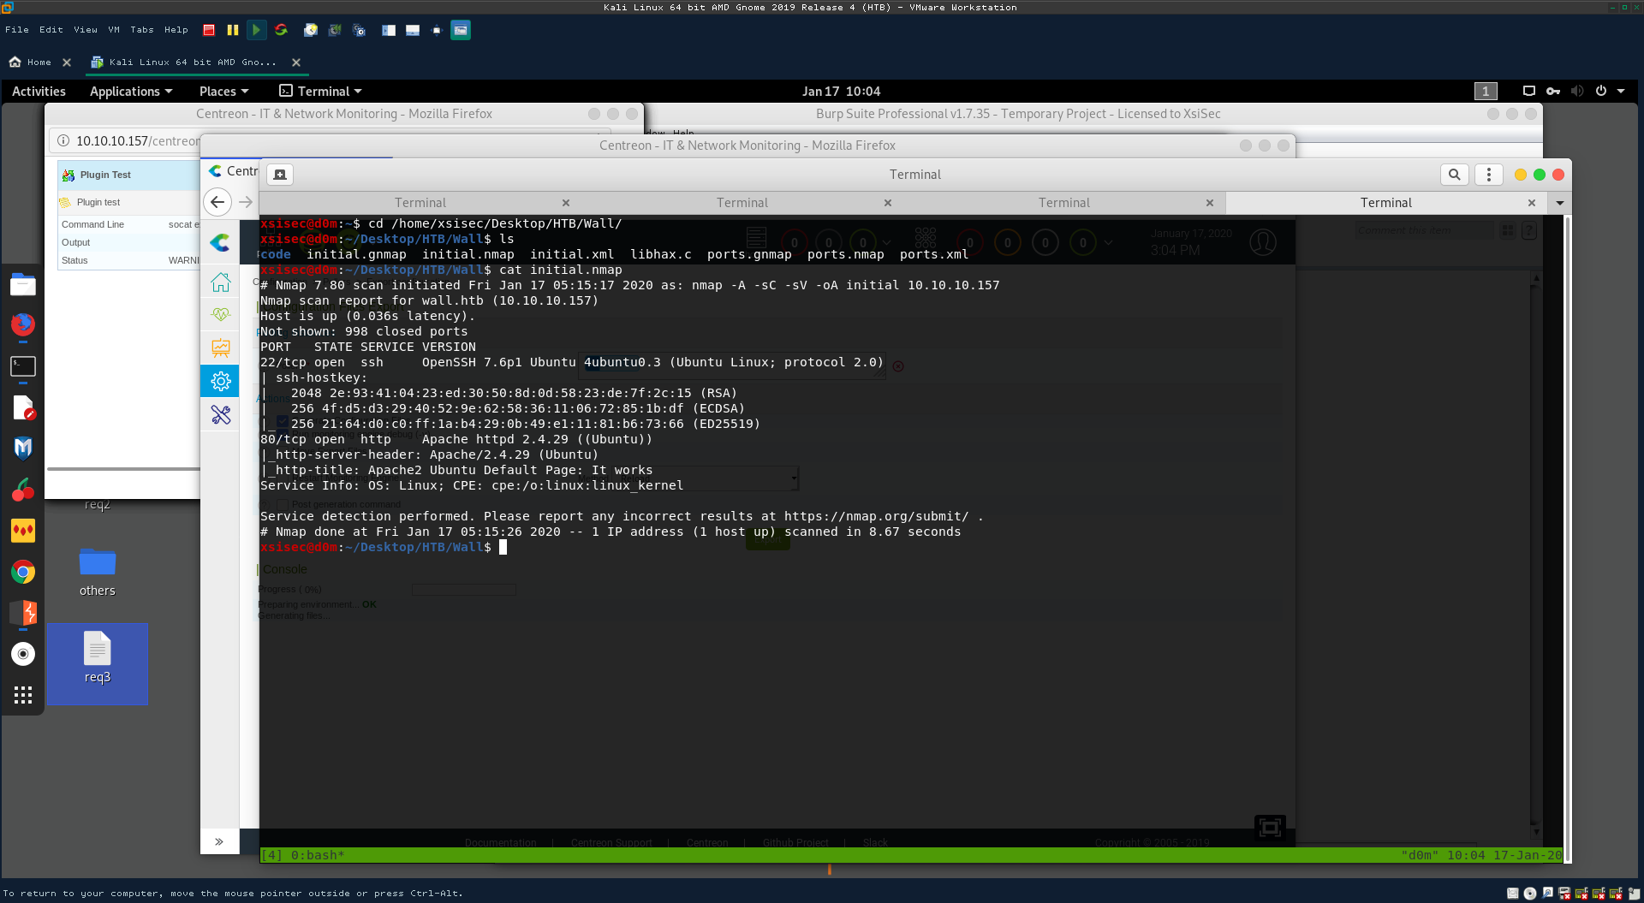The image size is (1644, 903).
Task: Click the GNOME power icon in top bar
Action: 1601,91
